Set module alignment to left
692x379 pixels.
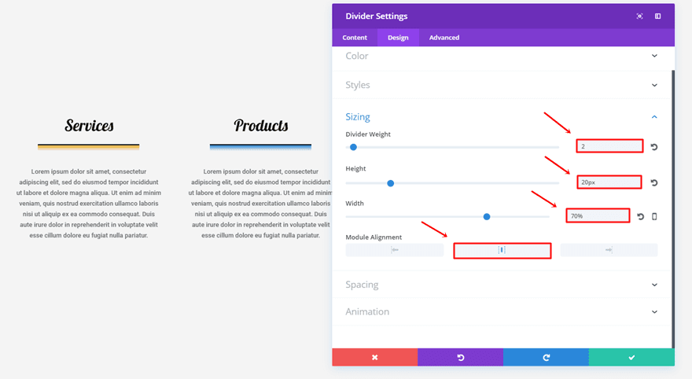[395, 250]
